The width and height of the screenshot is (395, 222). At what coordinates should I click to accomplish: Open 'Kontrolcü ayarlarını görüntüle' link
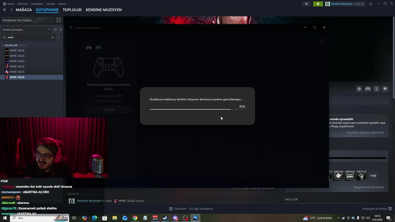(x=365, y=133)
